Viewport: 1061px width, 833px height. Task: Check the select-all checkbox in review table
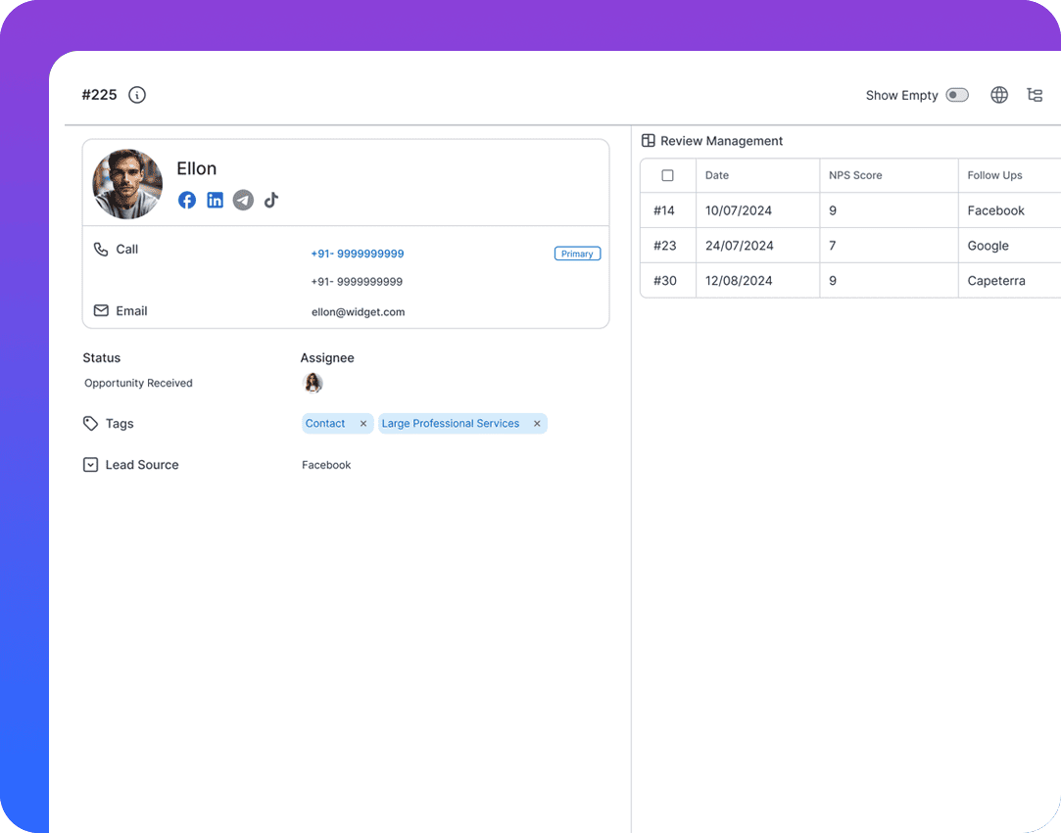667,175
